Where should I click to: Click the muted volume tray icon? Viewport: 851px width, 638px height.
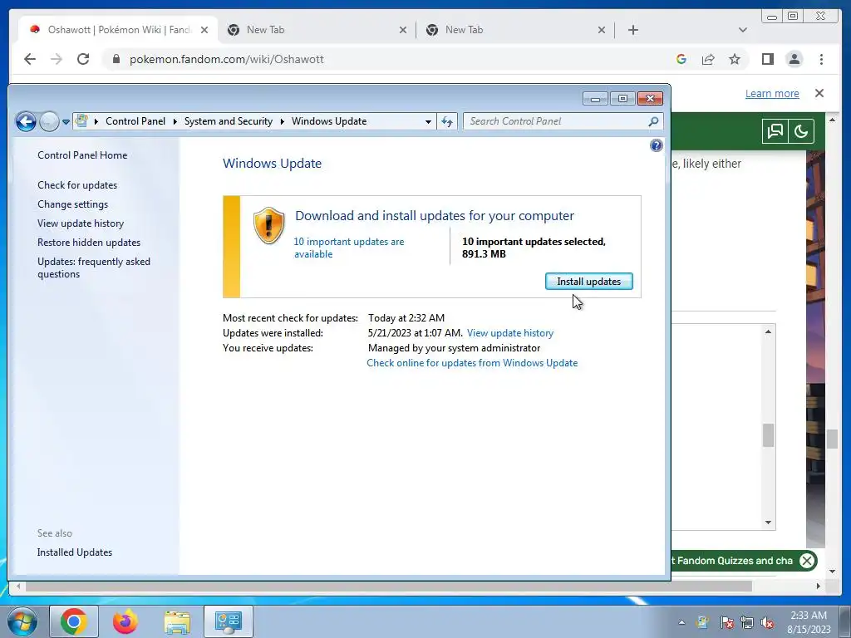coord(767,622)
